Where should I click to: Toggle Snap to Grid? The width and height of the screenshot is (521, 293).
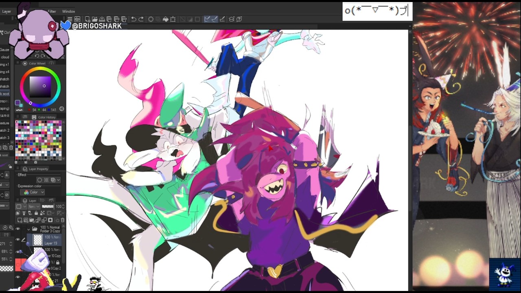click(223, 19)
